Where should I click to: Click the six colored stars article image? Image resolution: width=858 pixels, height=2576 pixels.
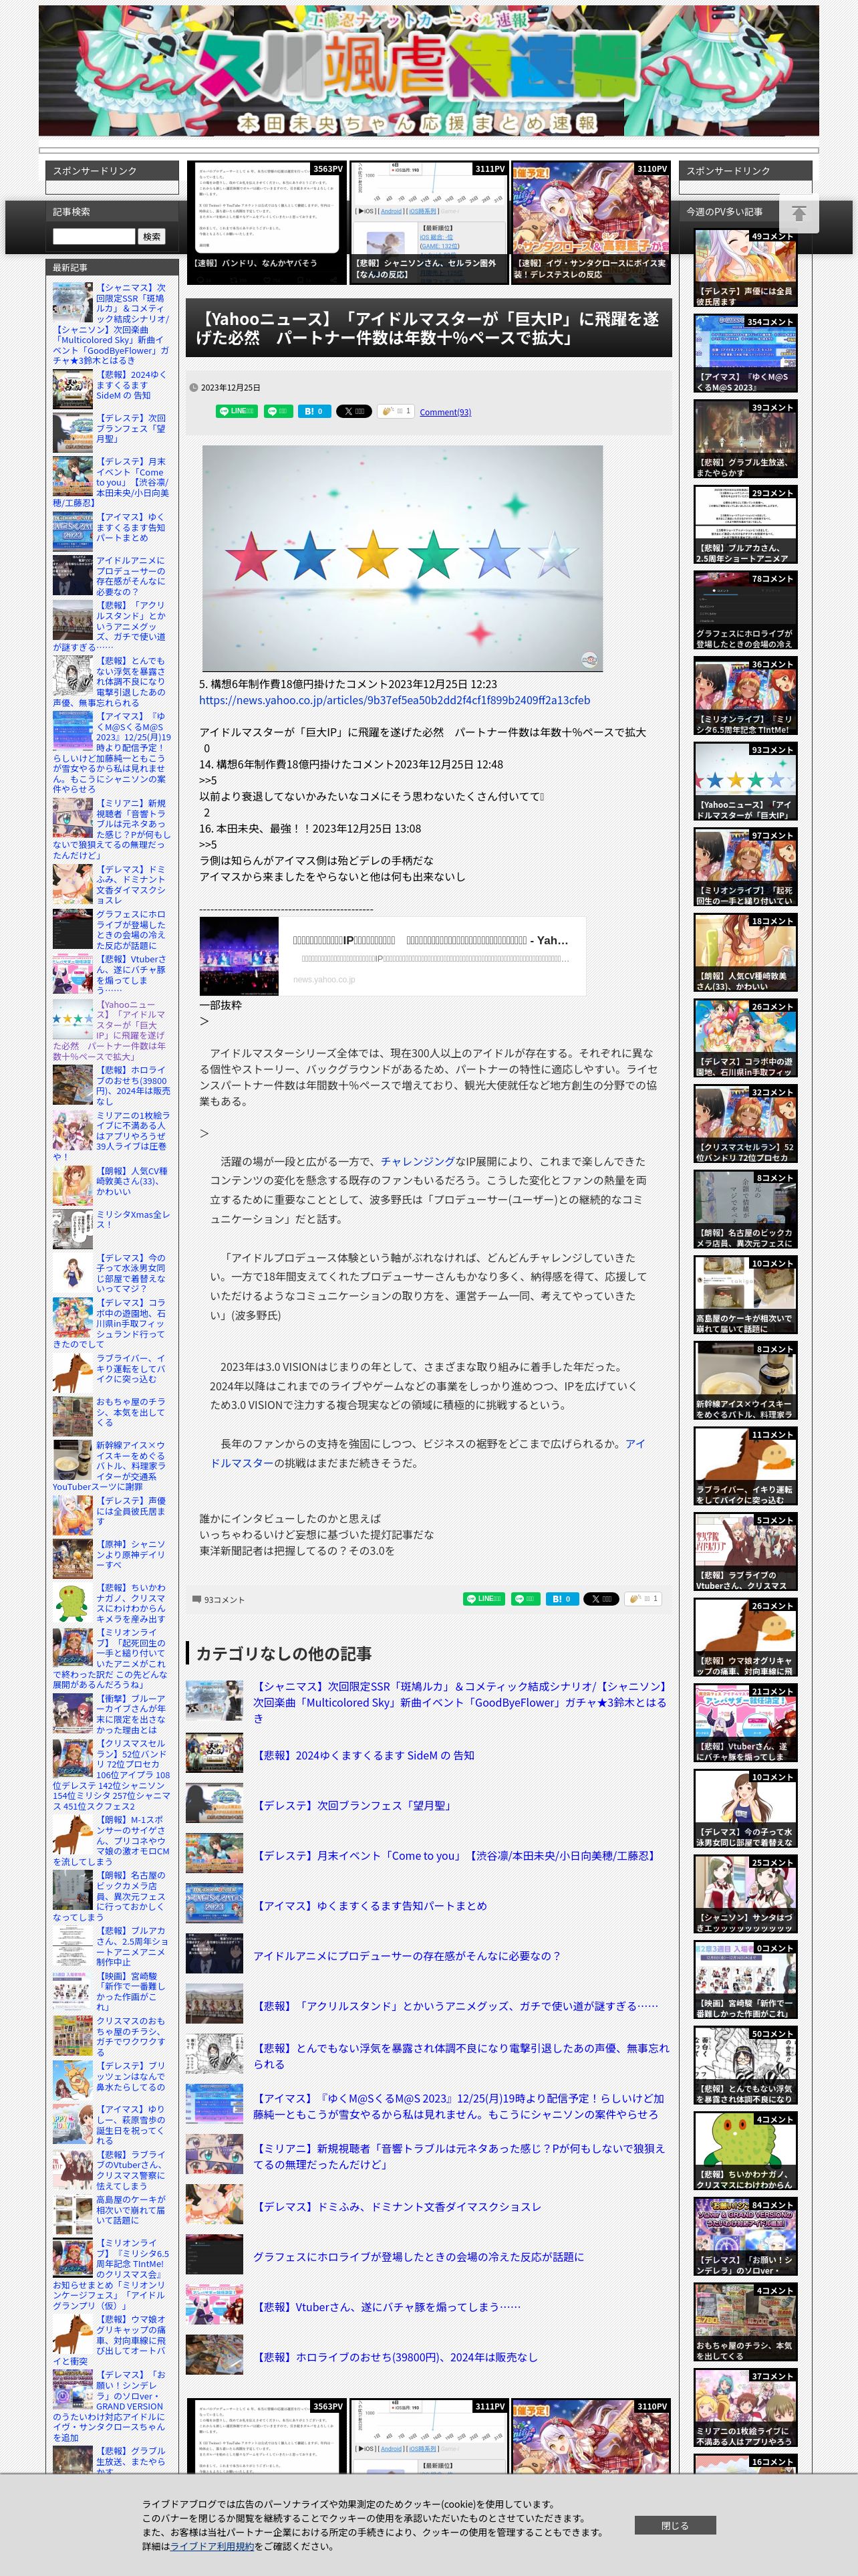pyautogui.click(x=402, y=558)
